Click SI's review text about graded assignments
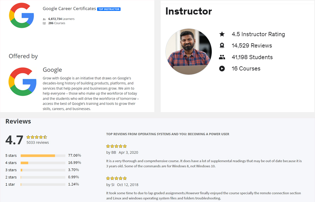The height and width of the screenshot is (202, 315). tap(204, 196)
